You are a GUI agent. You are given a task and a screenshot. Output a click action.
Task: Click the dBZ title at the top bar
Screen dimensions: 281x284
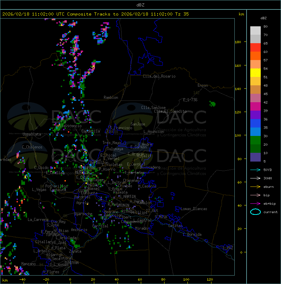click(140, 5)
